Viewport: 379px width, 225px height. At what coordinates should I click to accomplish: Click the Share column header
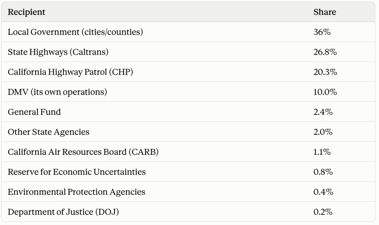324,12
